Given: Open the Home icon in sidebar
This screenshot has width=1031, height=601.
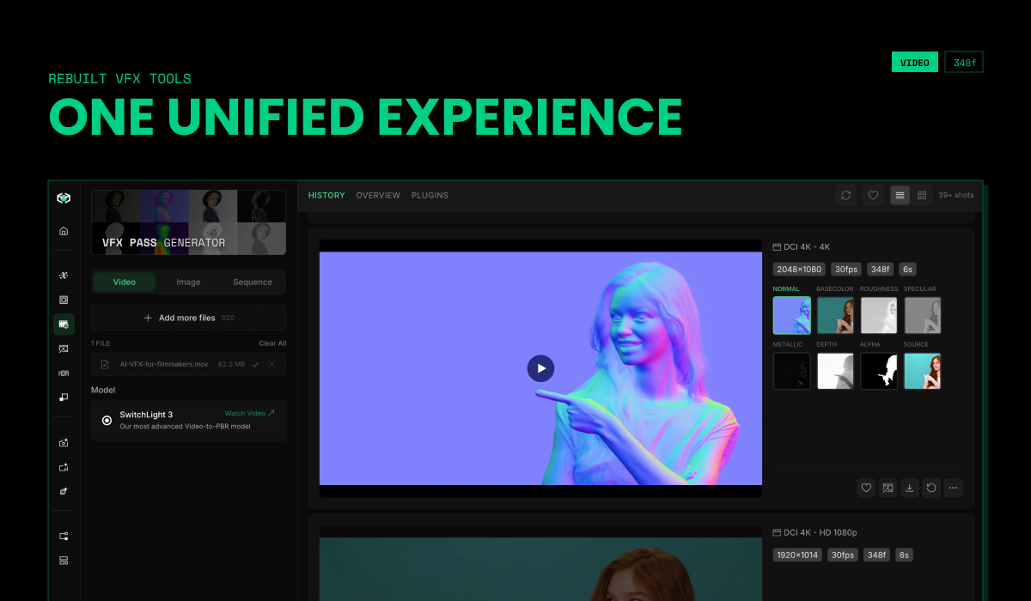Looking at the screenshot, I should click(x=64, y=231).
